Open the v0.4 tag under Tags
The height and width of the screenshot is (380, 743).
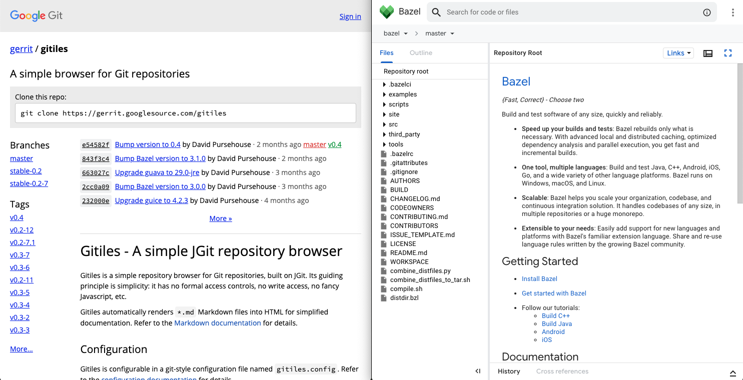point(17,217)
